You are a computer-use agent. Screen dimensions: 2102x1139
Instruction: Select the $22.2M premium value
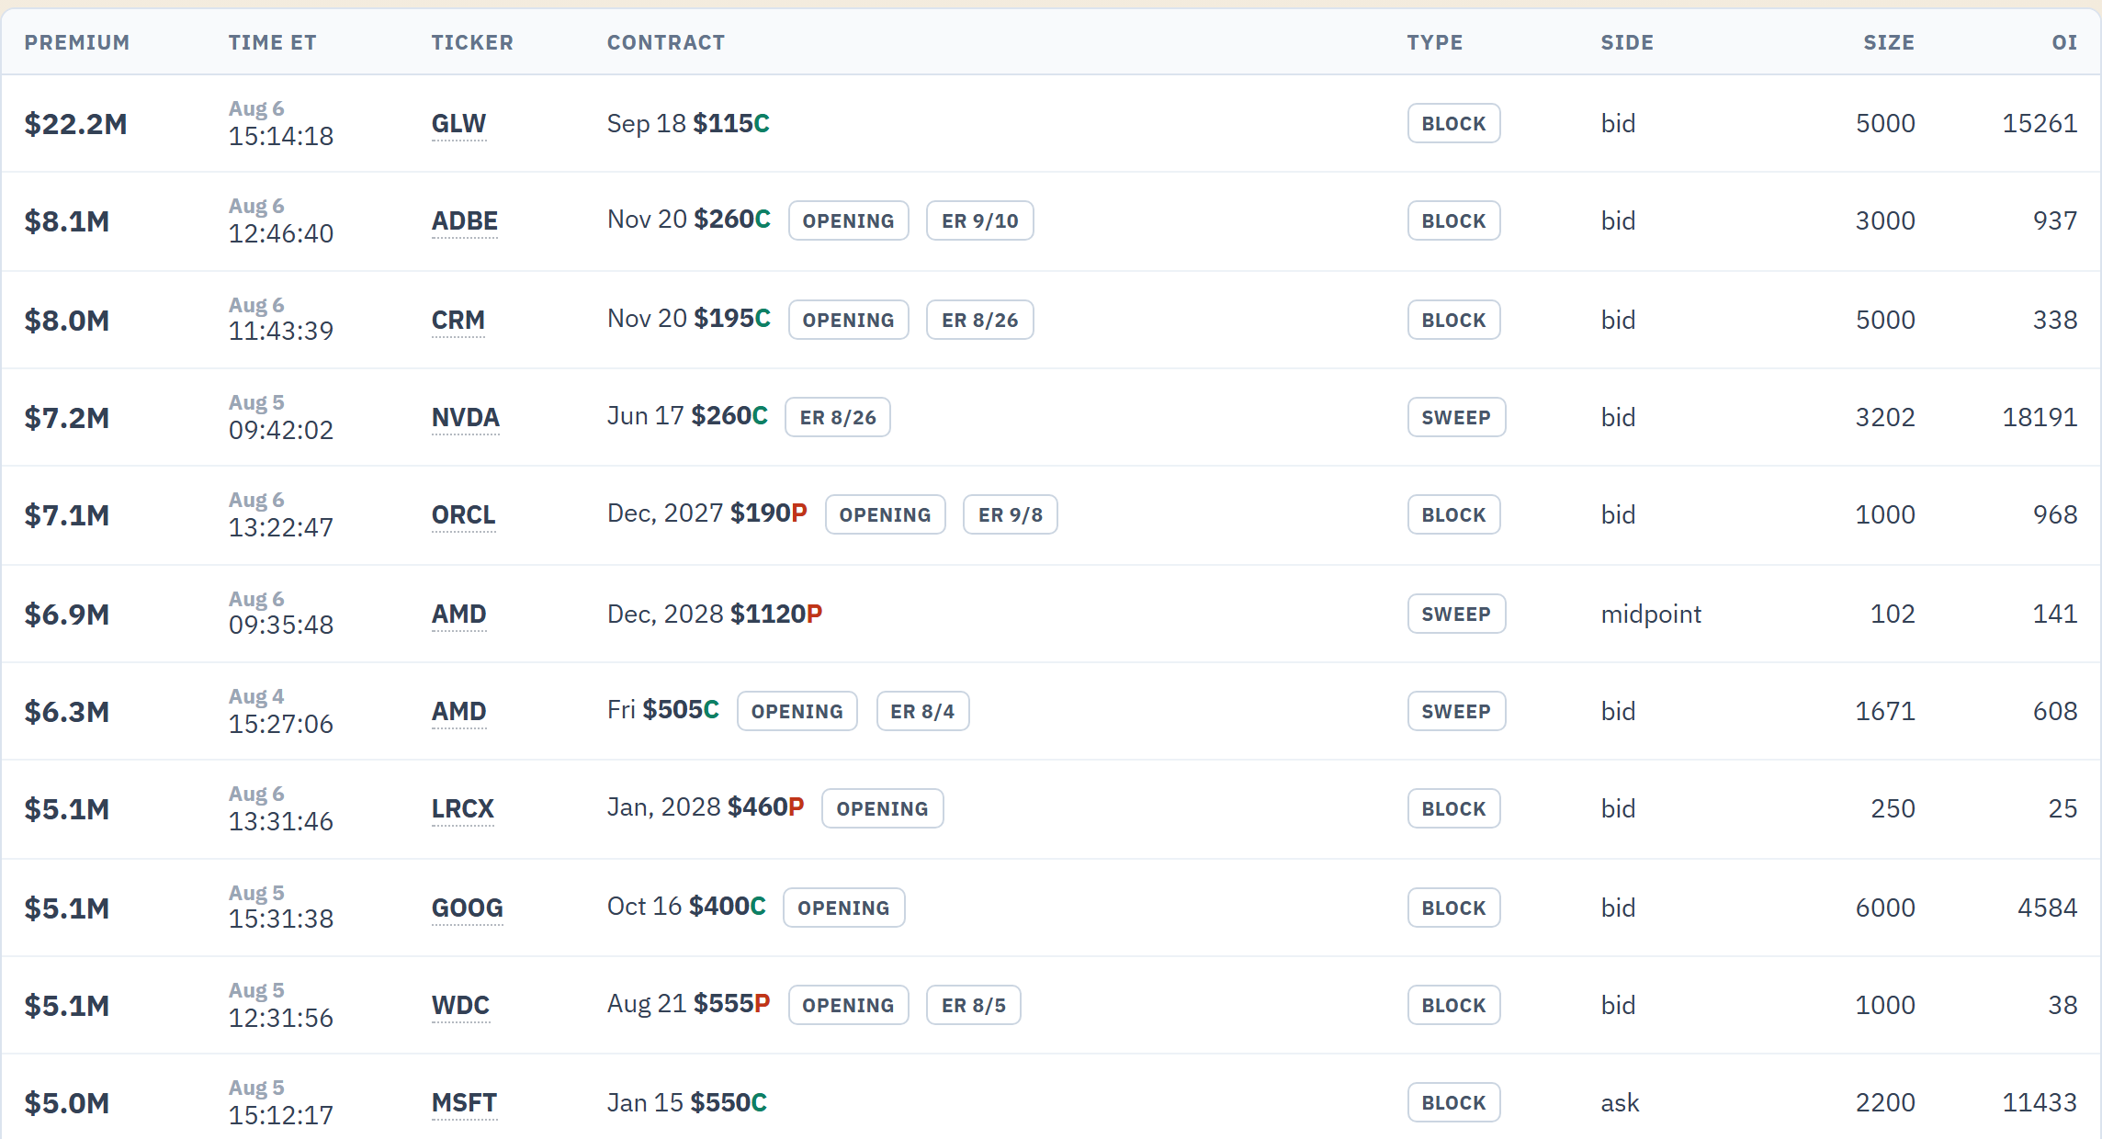(x=76, y=124)
